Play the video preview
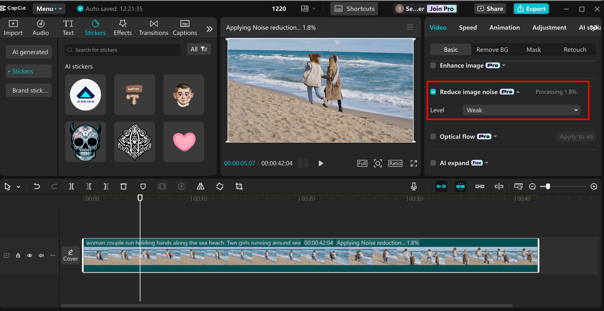 (321, 163)
